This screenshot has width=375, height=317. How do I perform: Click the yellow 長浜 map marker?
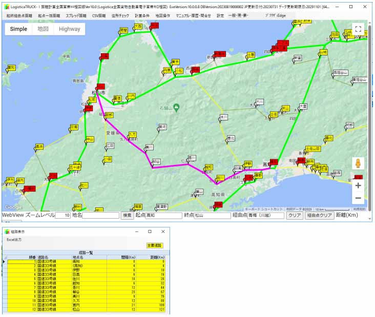click(x=39, y=146)
